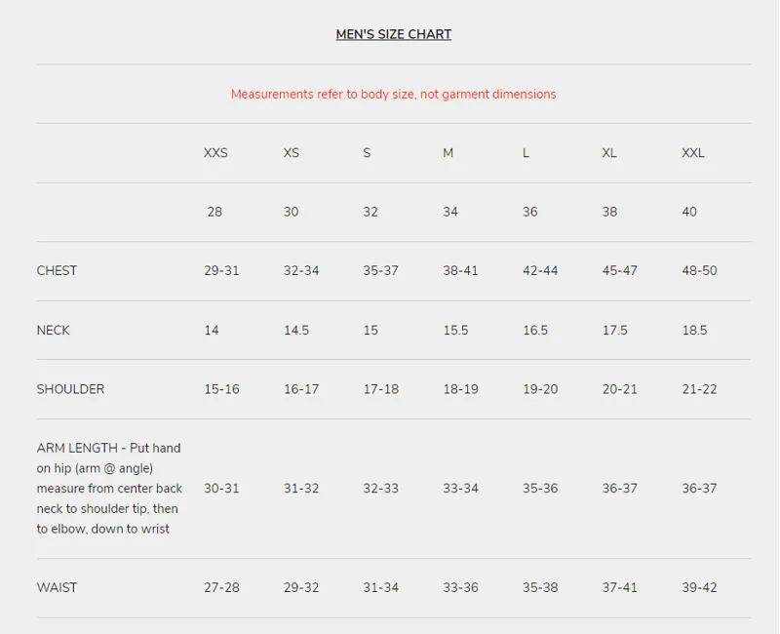The width and height of the screenshot is (780, 634).
Task: Click neck value 16.5 for size L
Action: point(535,330)
